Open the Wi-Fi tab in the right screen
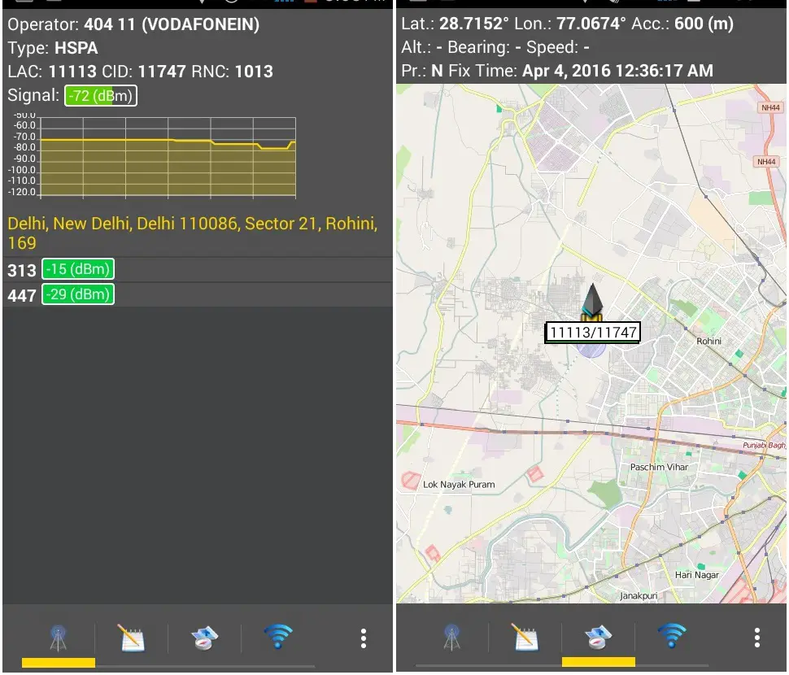The height and width of the screenshot is (675, 789). click(x=671, y=637)
